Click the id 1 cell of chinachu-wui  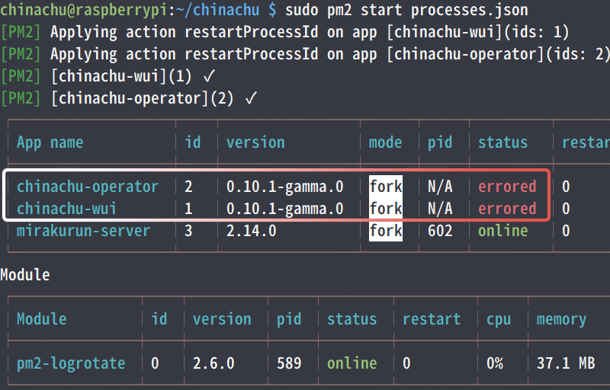(188, 209)
